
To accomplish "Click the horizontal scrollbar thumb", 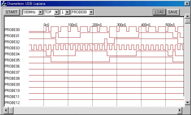I will pos(11,110).
